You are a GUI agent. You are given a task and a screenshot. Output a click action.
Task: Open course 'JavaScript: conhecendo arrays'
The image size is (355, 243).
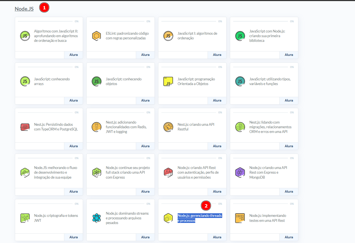[x=52, y=81]
